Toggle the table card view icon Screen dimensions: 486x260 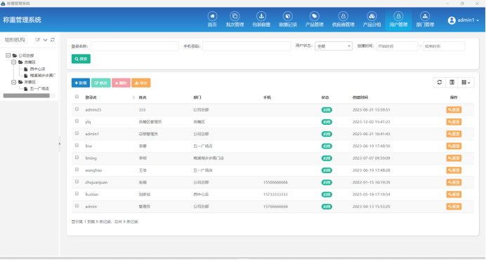452,82
